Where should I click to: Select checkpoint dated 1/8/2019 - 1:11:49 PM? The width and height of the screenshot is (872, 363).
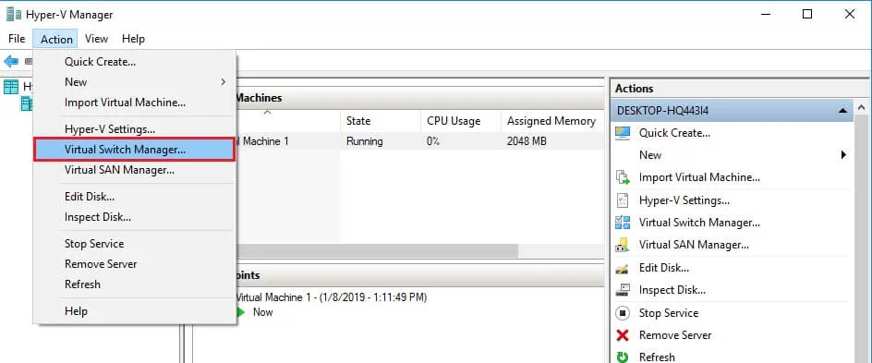pos(332,297)
